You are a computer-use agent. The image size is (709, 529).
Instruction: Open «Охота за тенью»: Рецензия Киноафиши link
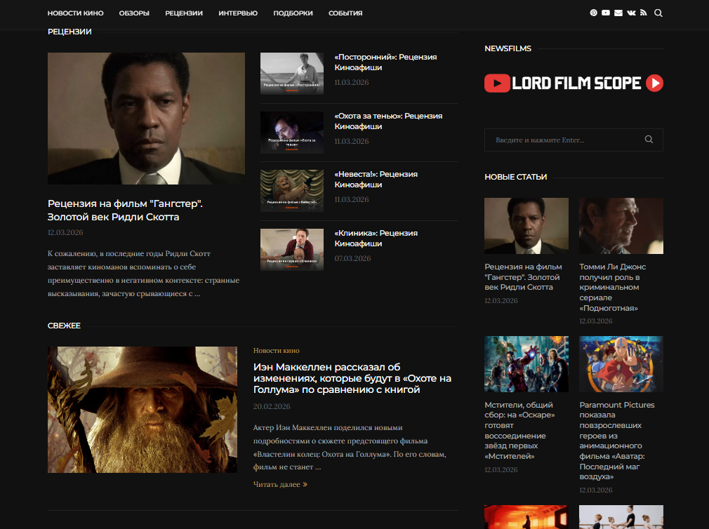coord(388,121)
